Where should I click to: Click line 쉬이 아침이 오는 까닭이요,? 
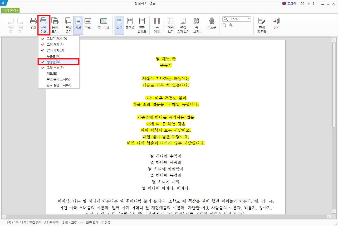pyautogui.click(x=166, y=130)
